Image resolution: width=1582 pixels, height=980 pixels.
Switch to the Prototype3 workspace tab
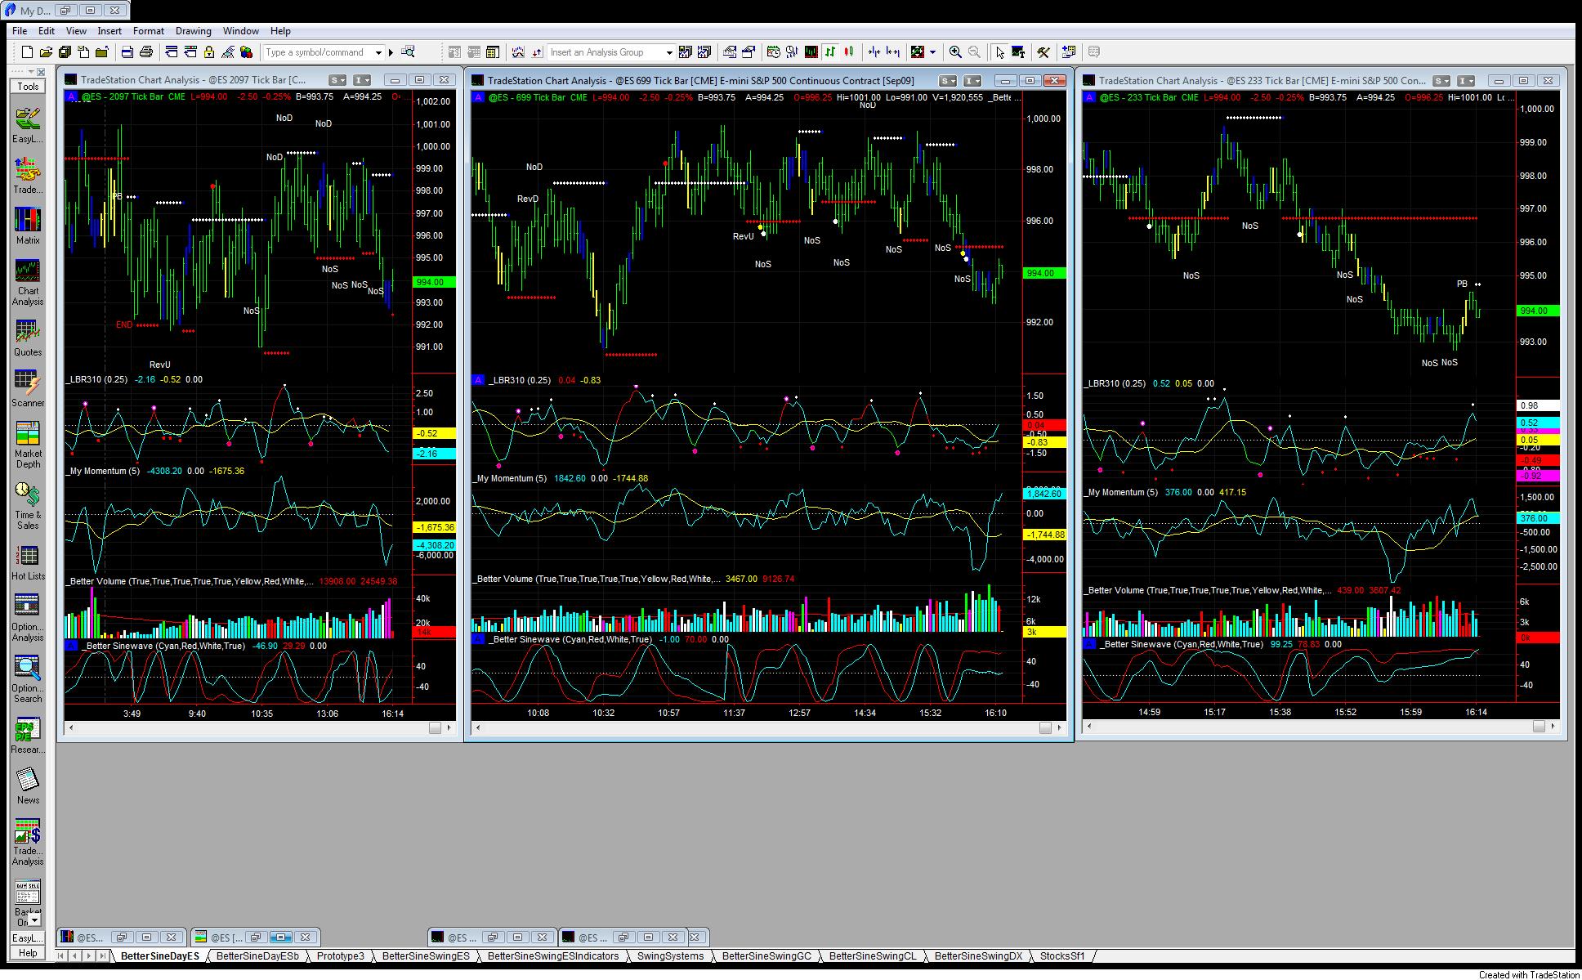tap(341, 955)
